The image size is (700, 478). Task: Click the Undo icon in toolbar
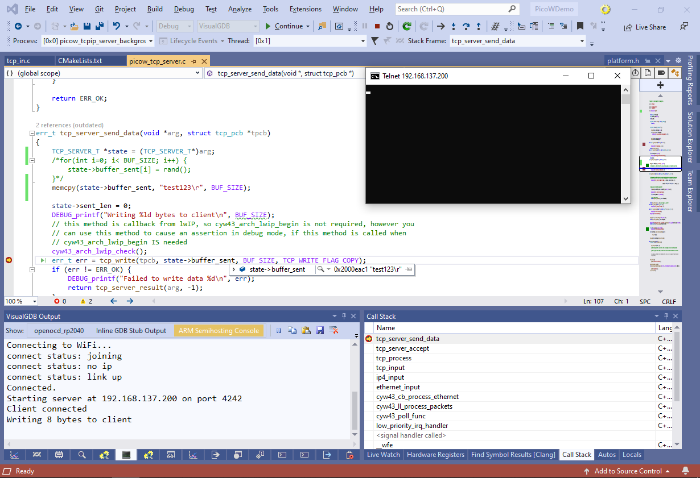pyautogui.click(x=117, y=26)
